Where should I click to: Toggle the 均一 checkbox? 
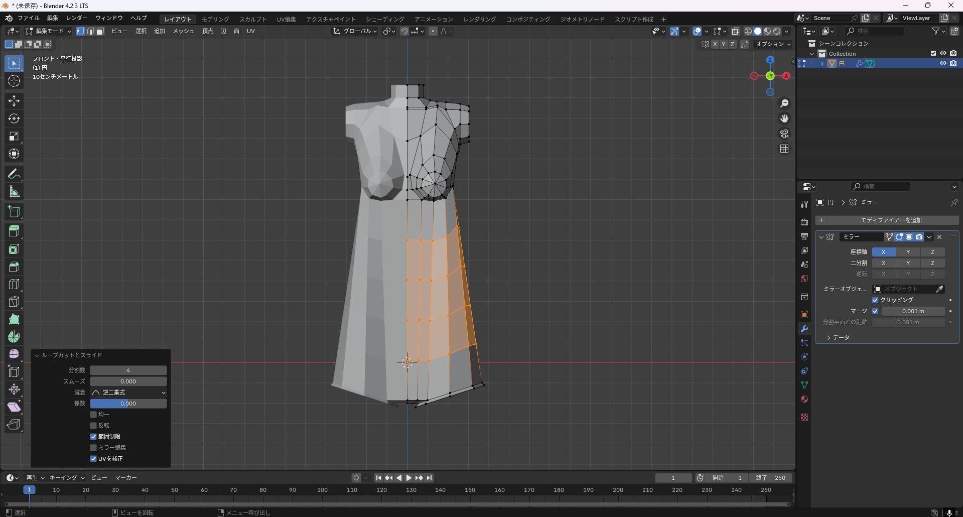click(93, 415)
